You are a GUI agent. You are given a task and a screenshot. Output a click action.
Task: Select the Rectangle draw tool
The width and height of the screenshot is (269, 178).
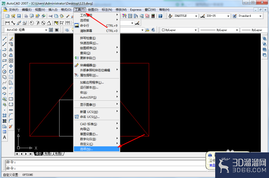(5, 60)
